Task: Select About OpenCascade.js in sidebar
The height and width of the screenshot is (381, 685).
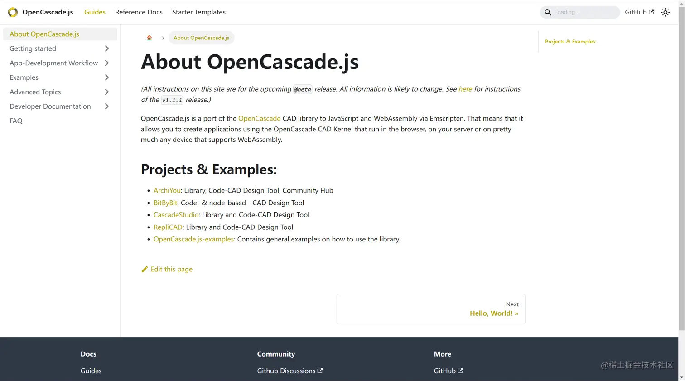Action: click(x=60, y=34)
